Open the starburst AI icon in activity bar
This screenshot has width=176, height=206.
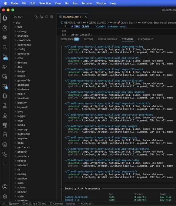tap(5, 38)
